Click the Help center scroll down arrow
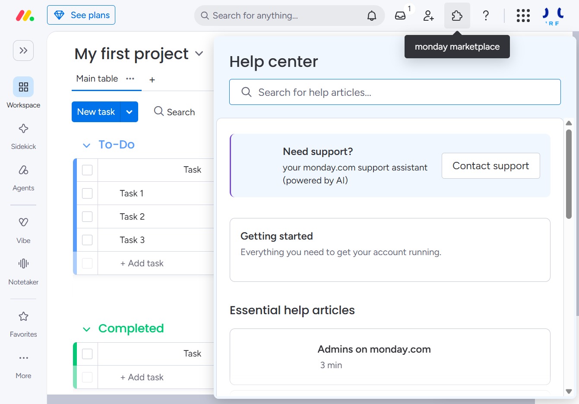The height and width of the screenshot is (404, 579). pyautogui.click(x=569, y=391)
